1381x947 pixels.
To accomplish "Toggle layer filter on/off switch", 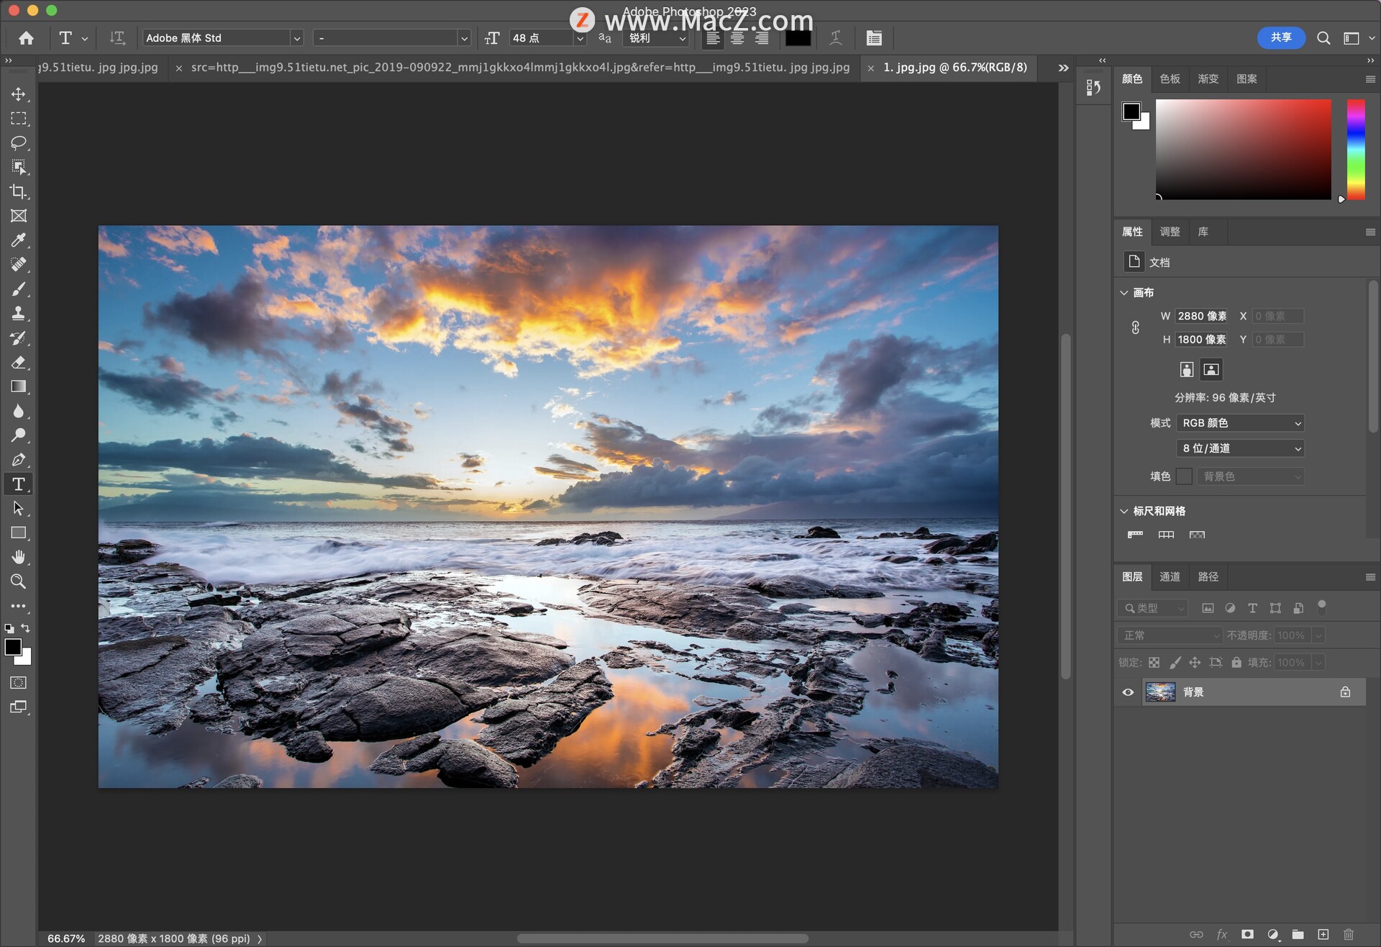I will (x=1322, y=607).
